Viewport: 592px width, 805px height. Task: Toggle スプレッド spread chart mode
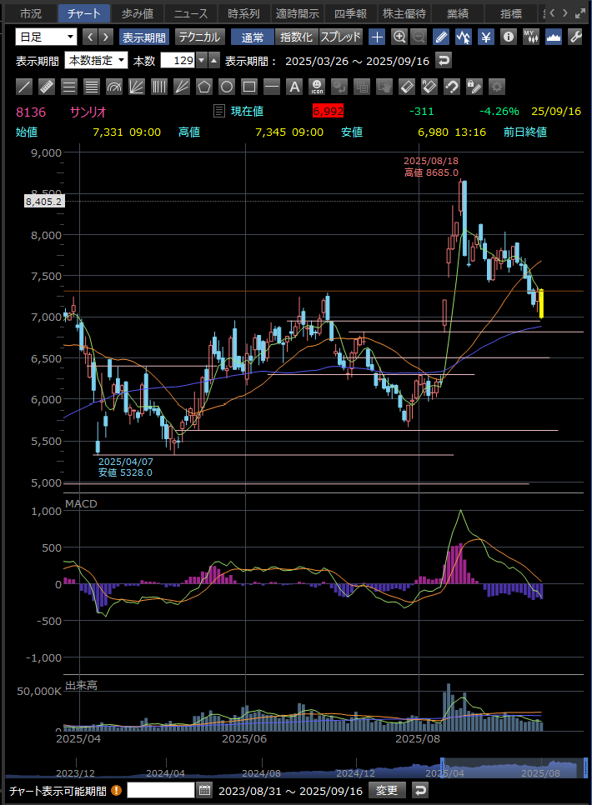[x=340, y=37]
